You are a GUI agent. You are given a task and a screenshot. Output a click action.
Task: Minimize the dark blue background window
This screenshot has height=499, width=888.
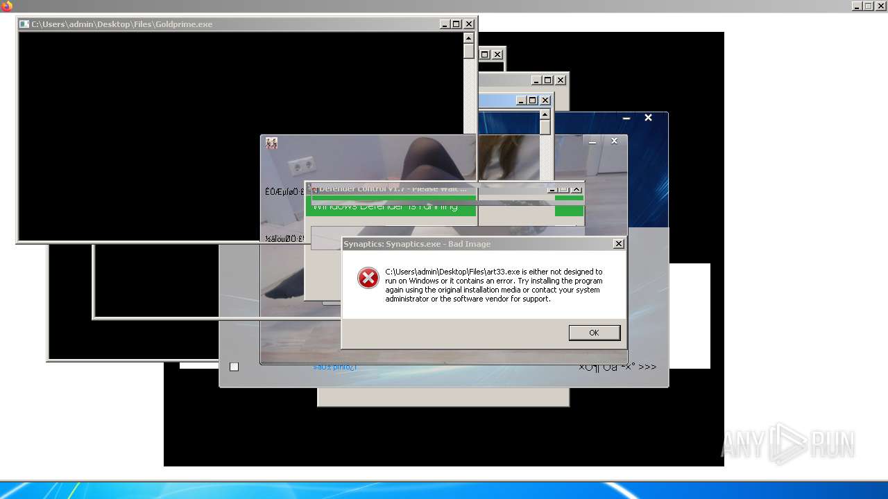point(626,118)
